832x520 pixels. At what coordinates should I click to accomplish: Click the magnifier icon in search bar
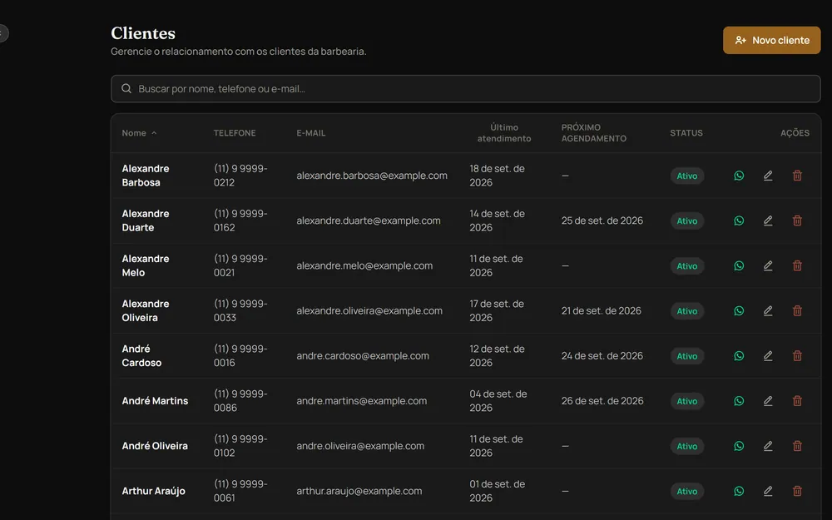pyautogui.click(x=126, y=89)
